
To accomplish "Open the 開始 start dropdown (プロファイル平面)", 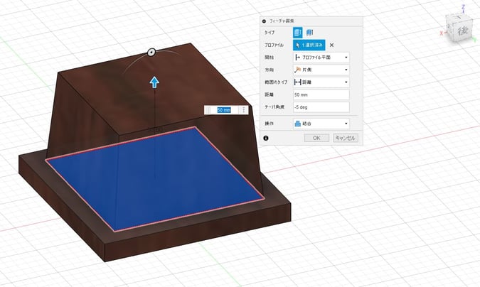I will click(321, 58).
